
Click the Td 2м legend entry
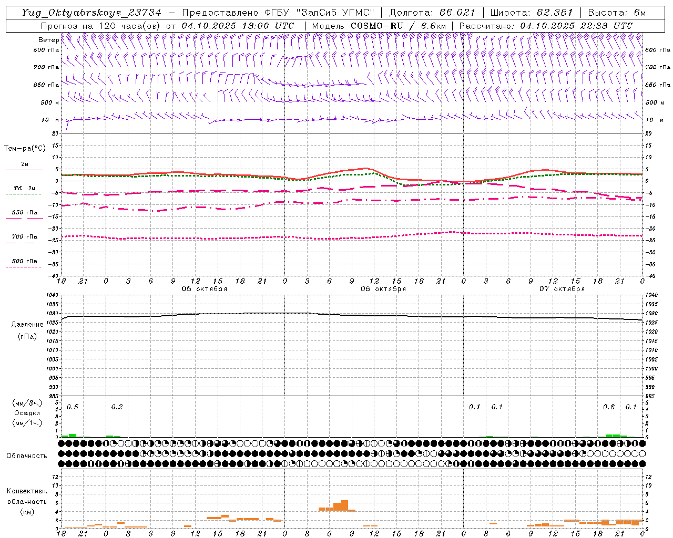pyautogui.click(x=25, y=190)
